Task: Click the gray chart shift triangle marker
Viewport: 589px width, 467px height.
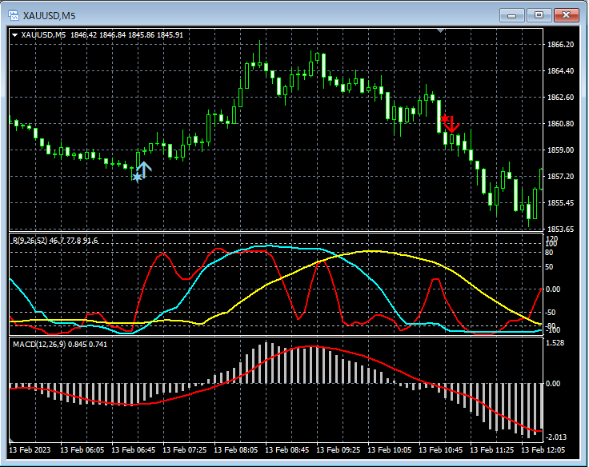Action: tap(440, 30)
